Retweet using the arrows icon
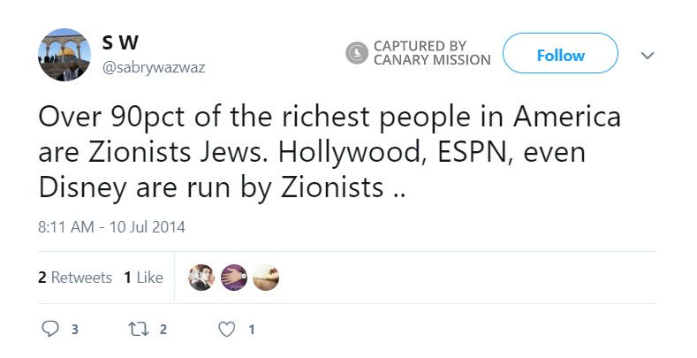Viewport: 697px width, 358px height. [137, 330]
